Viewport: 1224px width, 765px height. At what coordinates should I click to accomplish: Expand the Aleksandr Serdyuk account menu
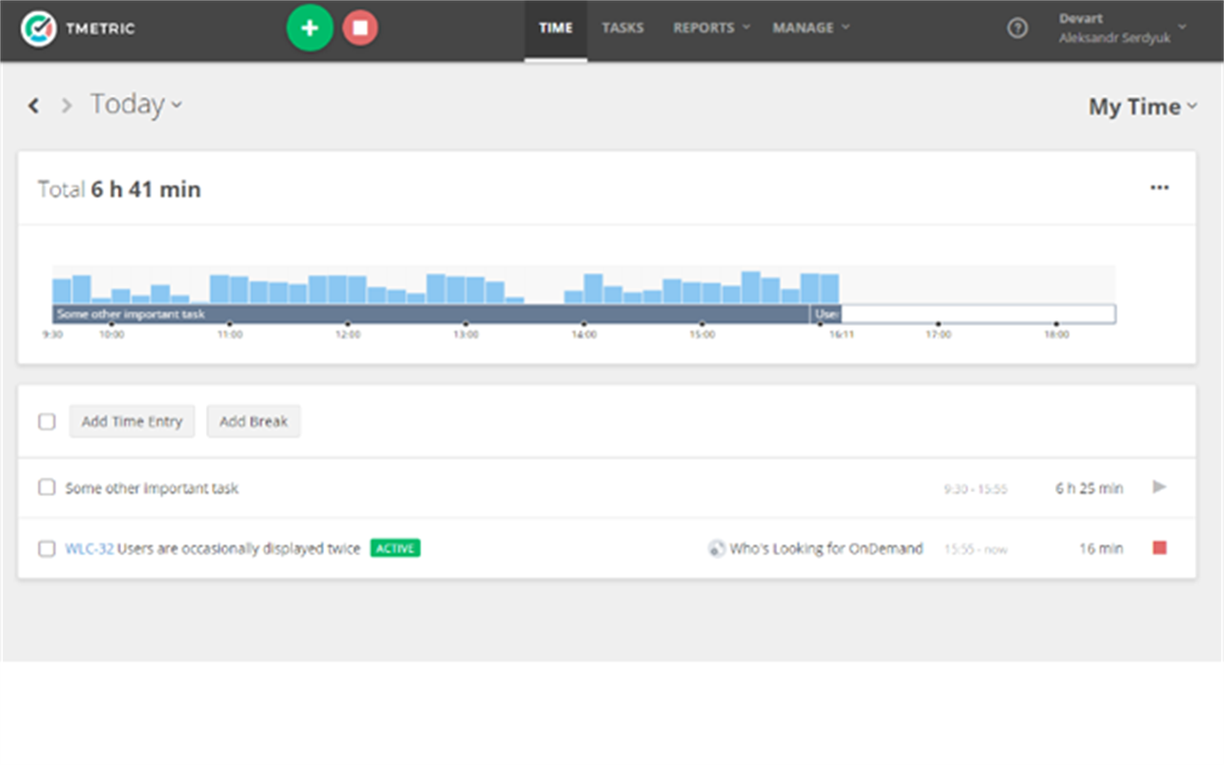(1122, 28)
